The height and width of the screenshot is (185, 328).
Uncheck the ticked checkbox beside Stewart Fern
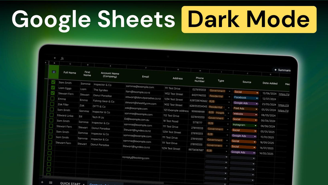(x=53, y=93)
